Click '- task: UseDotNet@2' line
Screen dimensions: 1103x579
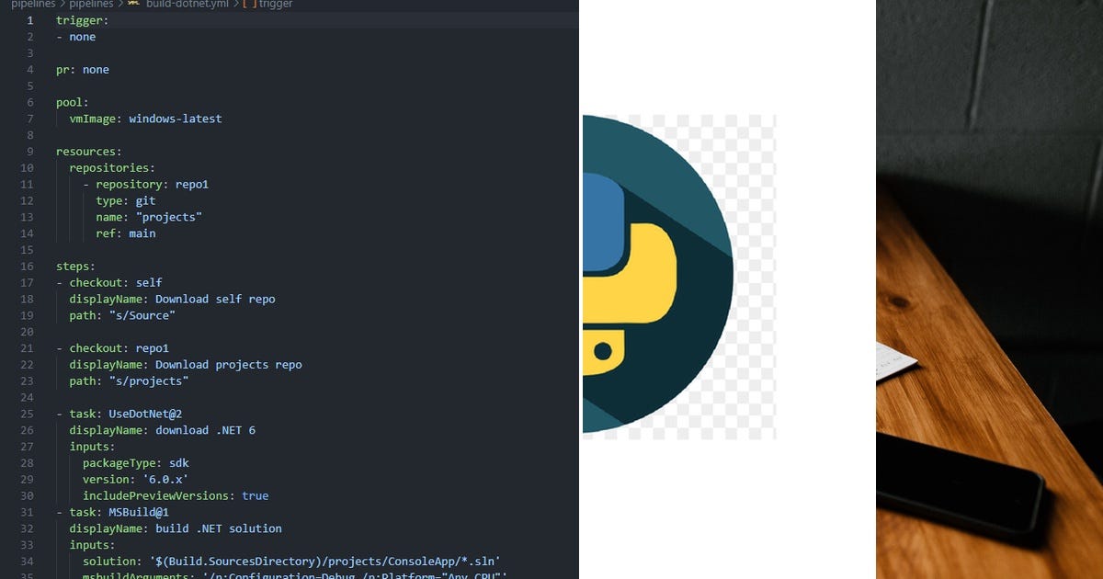tap(119, 414)
